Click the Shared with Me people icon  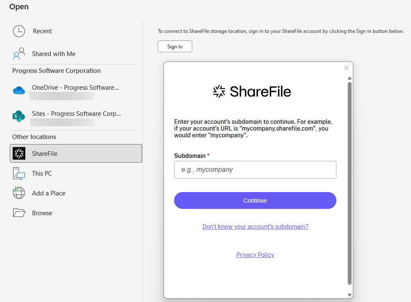pos(19,53)
